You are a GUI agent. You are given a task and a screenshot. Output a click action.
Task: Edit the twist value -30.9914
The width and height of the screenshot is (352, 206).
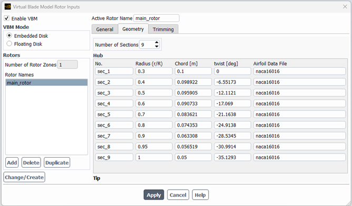coord(232,147)
